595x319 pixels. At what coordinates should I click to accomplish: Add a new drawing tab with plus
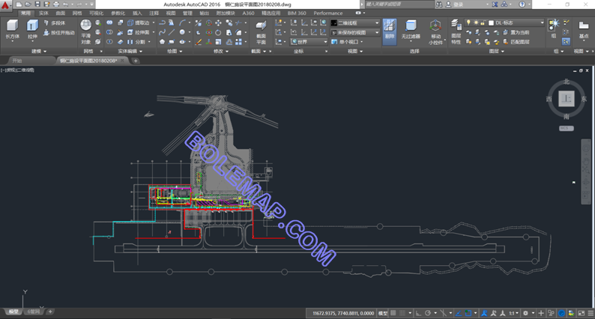point(136,61)
